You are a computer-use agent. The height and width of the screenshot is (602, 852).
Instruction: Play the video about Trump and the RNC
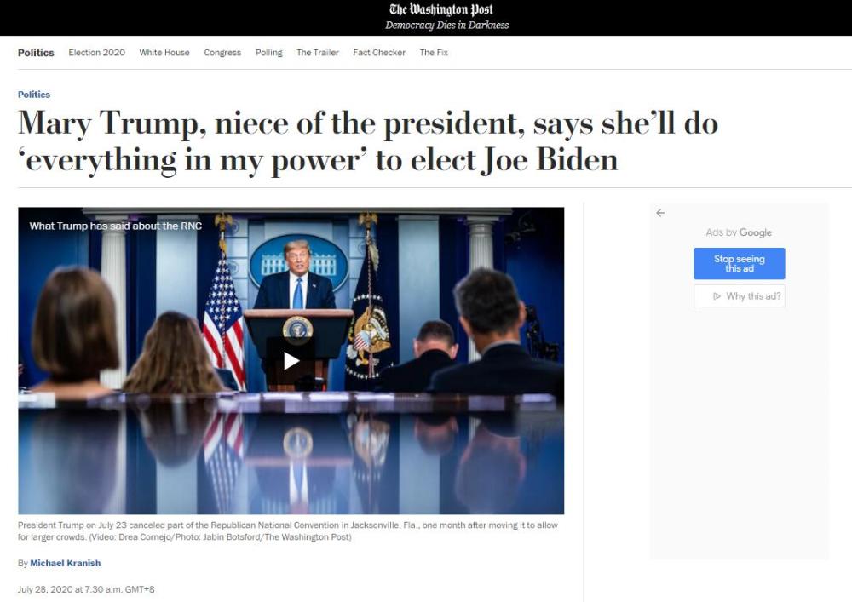(291, 360)
